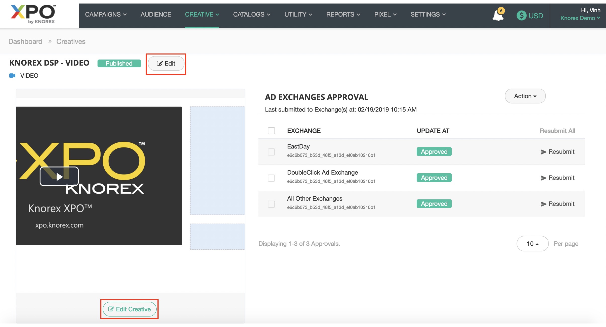
Task: Click the EXCHANGE column header
Action: (304, 131)
